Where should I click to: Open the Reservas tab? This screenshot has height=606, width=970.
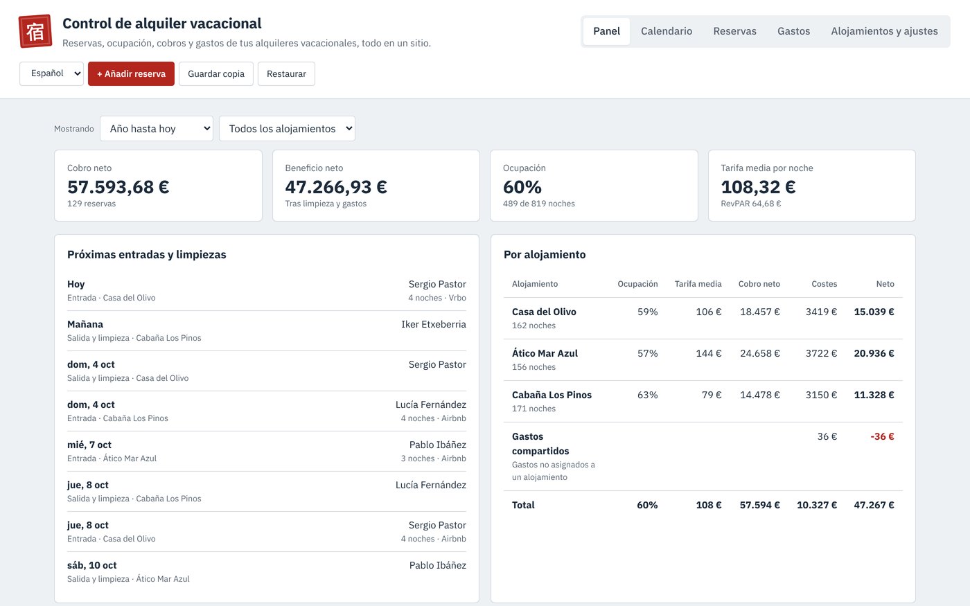(x=734, y=31)
